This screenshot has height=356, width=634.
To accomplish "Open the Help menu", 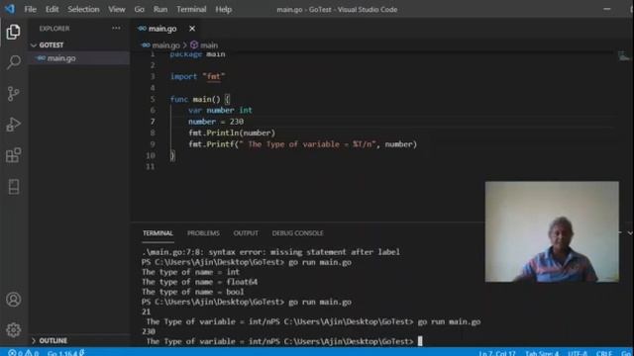I will point(223,9).
